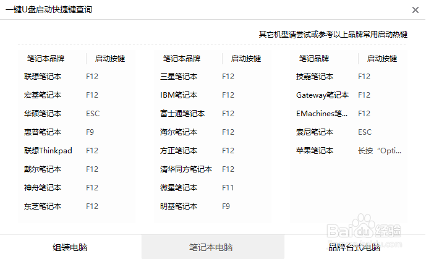Click the F9 key value for 惠普笔记本
Viewport: 426px width, 259px height.
click(90, 132)
